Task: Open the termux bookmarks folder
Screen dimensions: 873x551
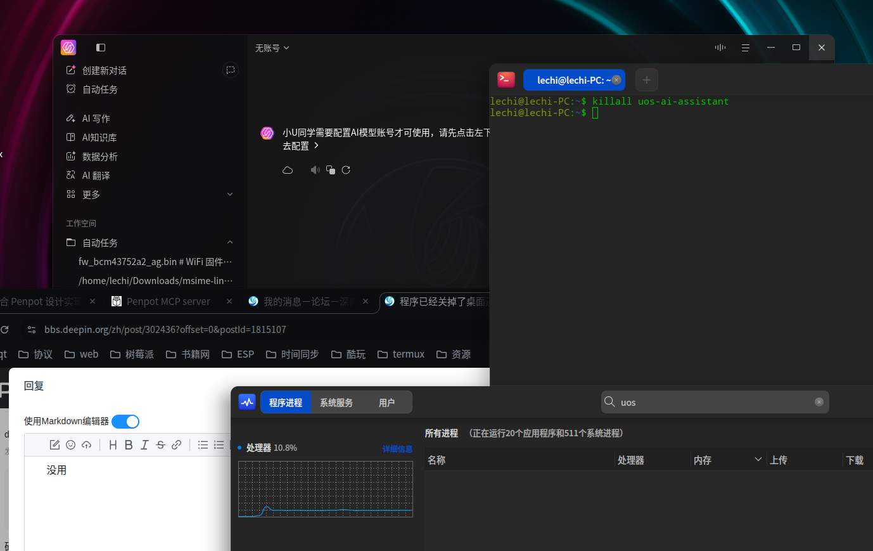Action: coord(401,354)
